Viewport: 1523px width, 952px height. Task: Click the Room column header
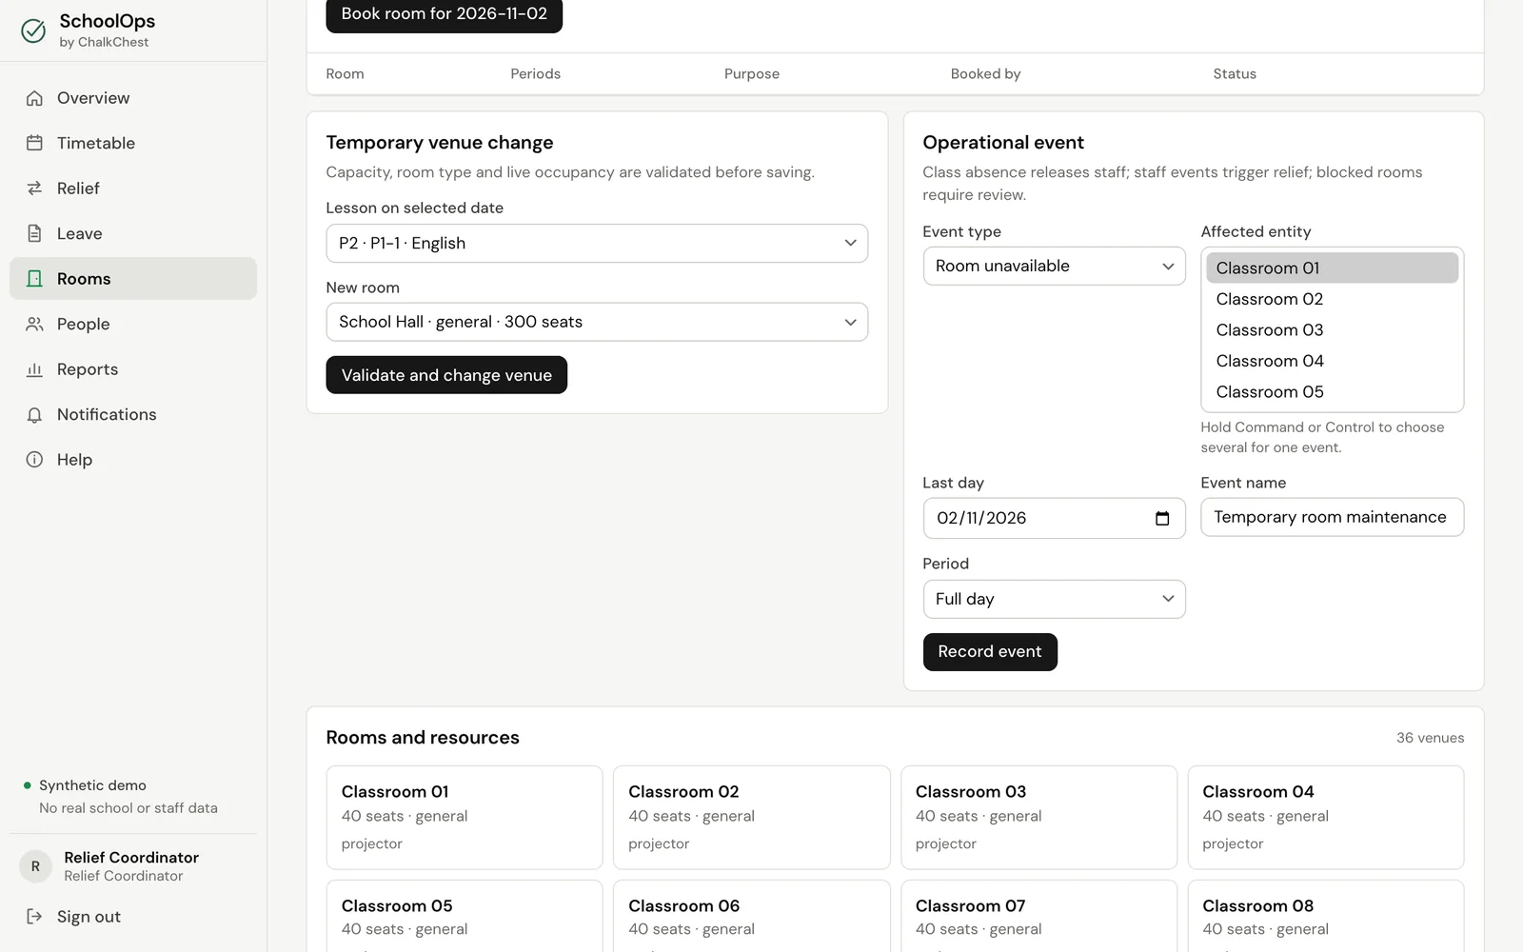click(345, 74)
